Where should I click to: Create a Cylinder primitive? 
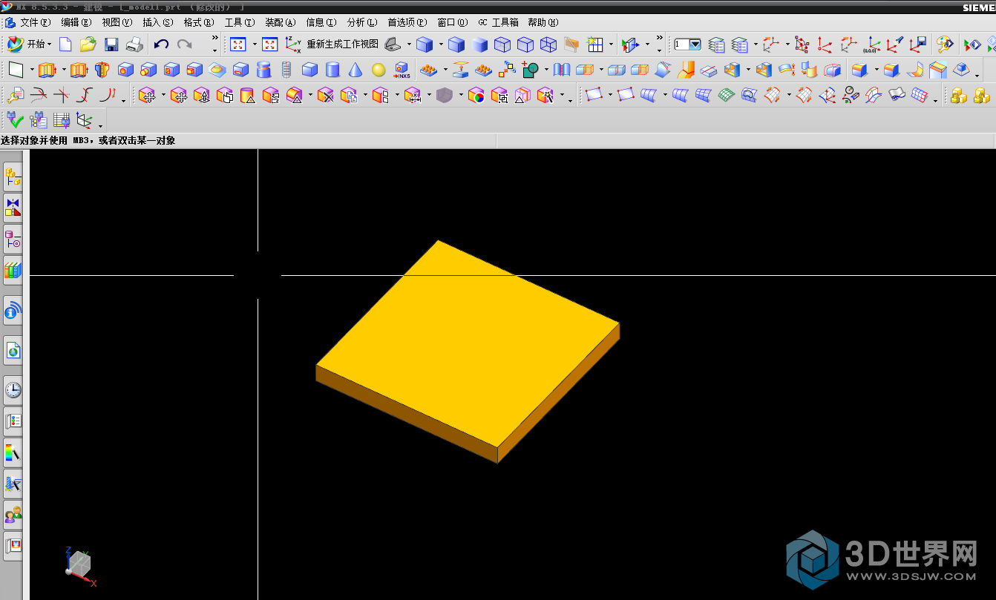(x=332, y=70)
